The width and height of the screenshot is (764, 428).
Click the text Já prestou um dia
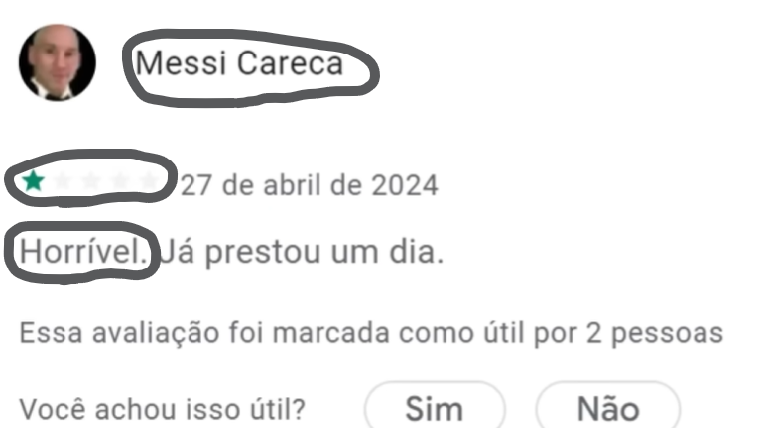(x=302, y=253)
